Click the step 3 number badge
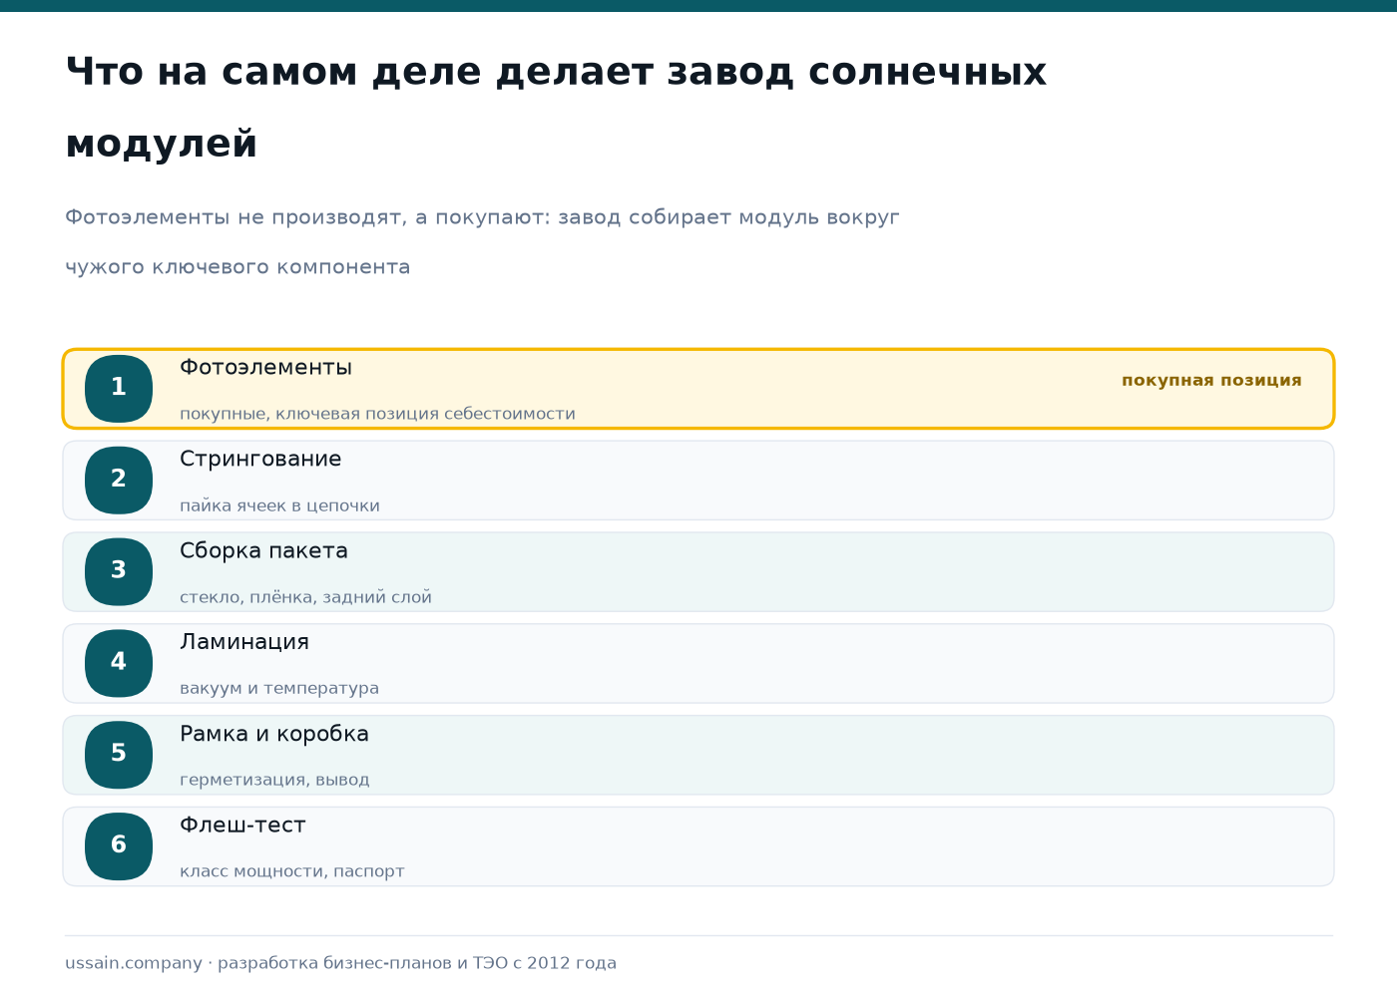1397x997 pixels. coord(119,572)
